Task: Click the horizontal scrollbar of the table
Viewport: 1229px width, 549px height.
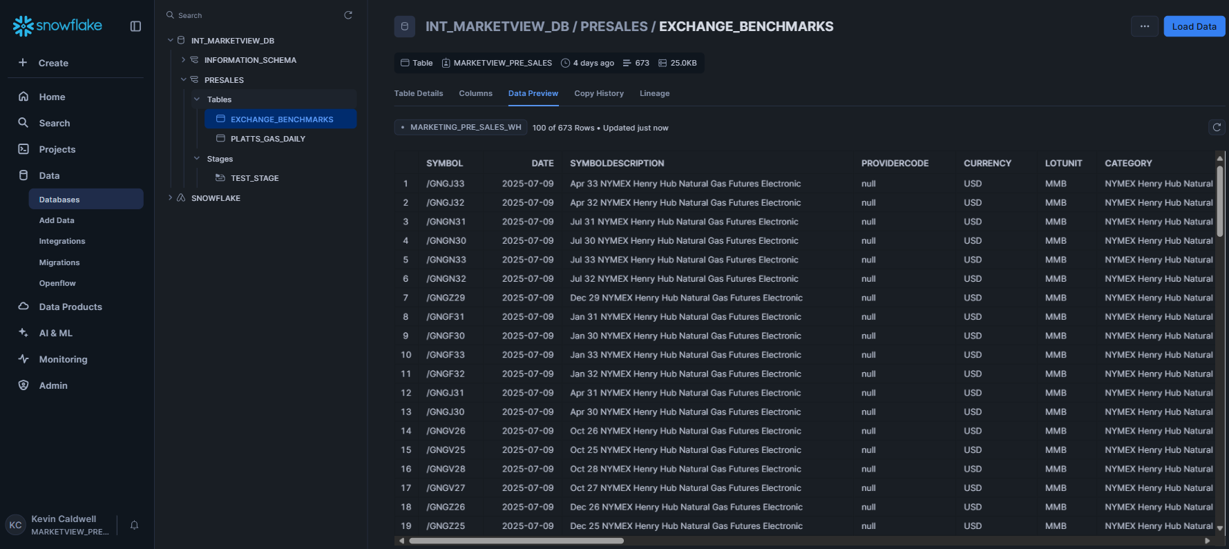Action: 517,541
